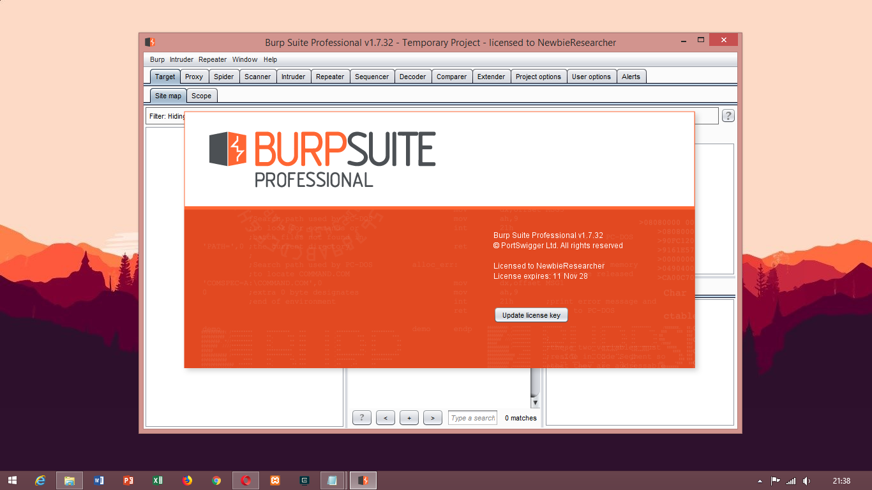This screenshot has width=872, height=490.
Task: Switch to the Spider tab
Action: coord(223,77)
